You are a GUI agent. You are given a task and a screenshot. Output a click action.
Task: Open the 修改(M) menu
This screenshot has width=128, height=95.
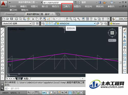coord(100,6)
